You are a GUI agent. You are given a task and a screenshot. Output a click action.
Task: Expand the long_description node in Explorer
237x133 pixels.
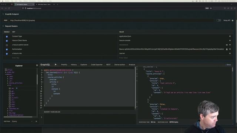[8, 115]
